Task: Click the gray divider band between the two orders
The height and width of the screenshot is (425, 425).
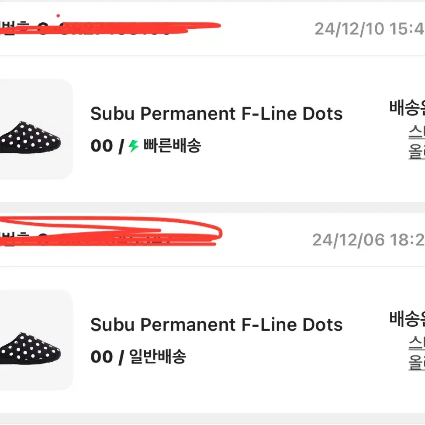Action: click(x=212, y=207)
